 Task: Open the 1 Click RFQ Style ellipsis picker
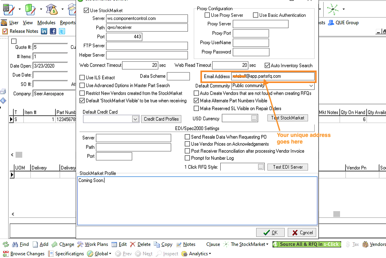tap(261, 167)
